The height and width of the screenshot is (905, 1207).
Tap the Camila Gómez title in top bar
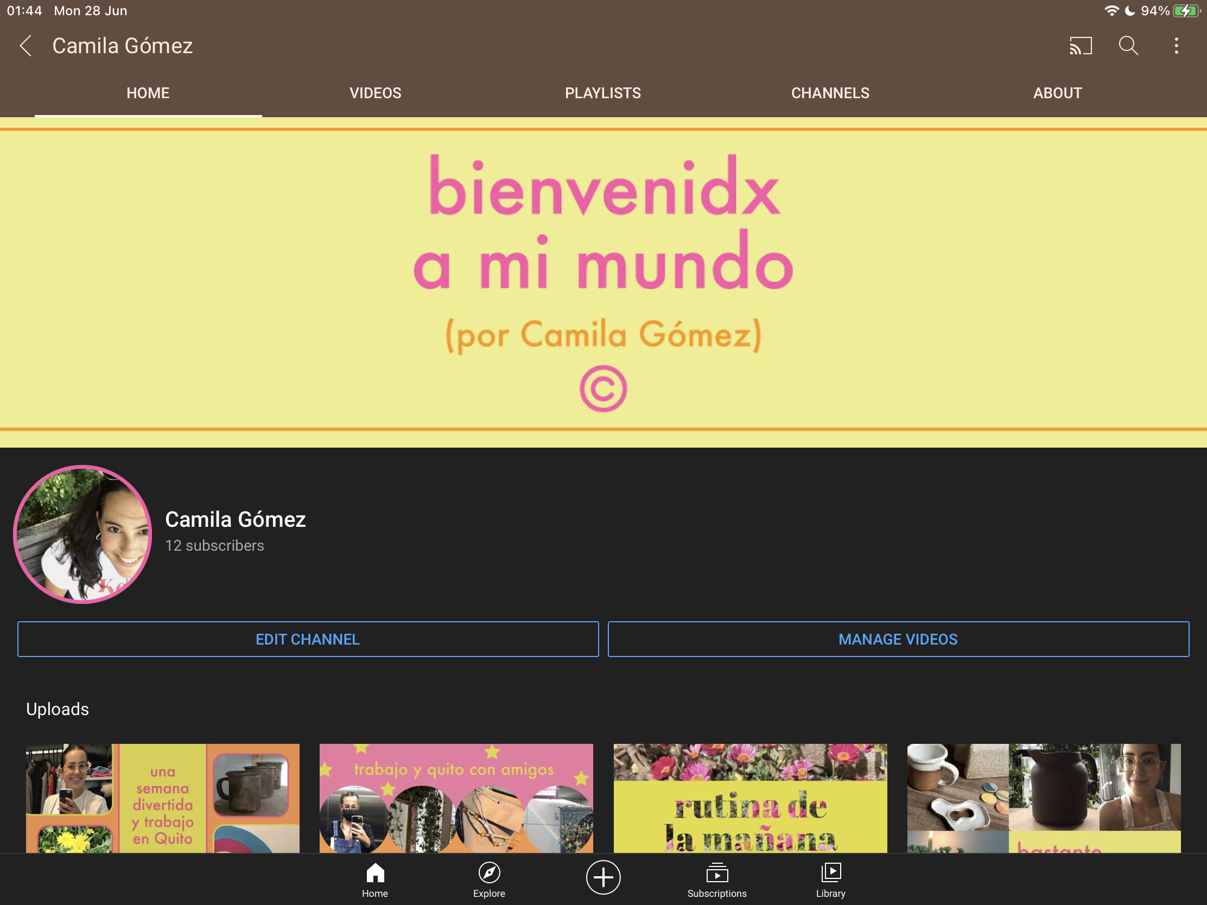coord(122,46)
